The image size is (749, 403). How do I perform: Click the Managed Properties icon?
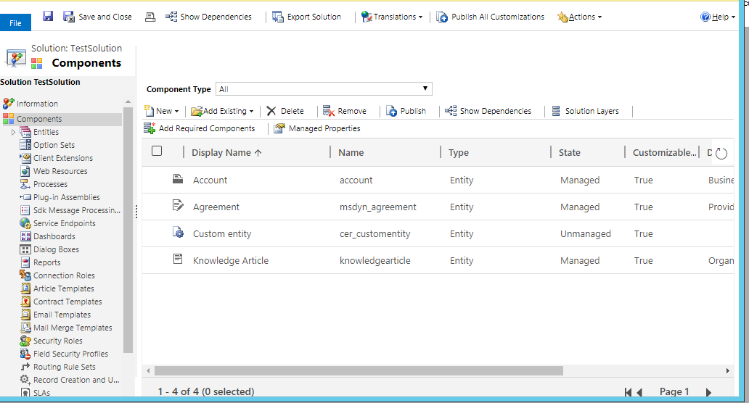(x=279, y=128)
